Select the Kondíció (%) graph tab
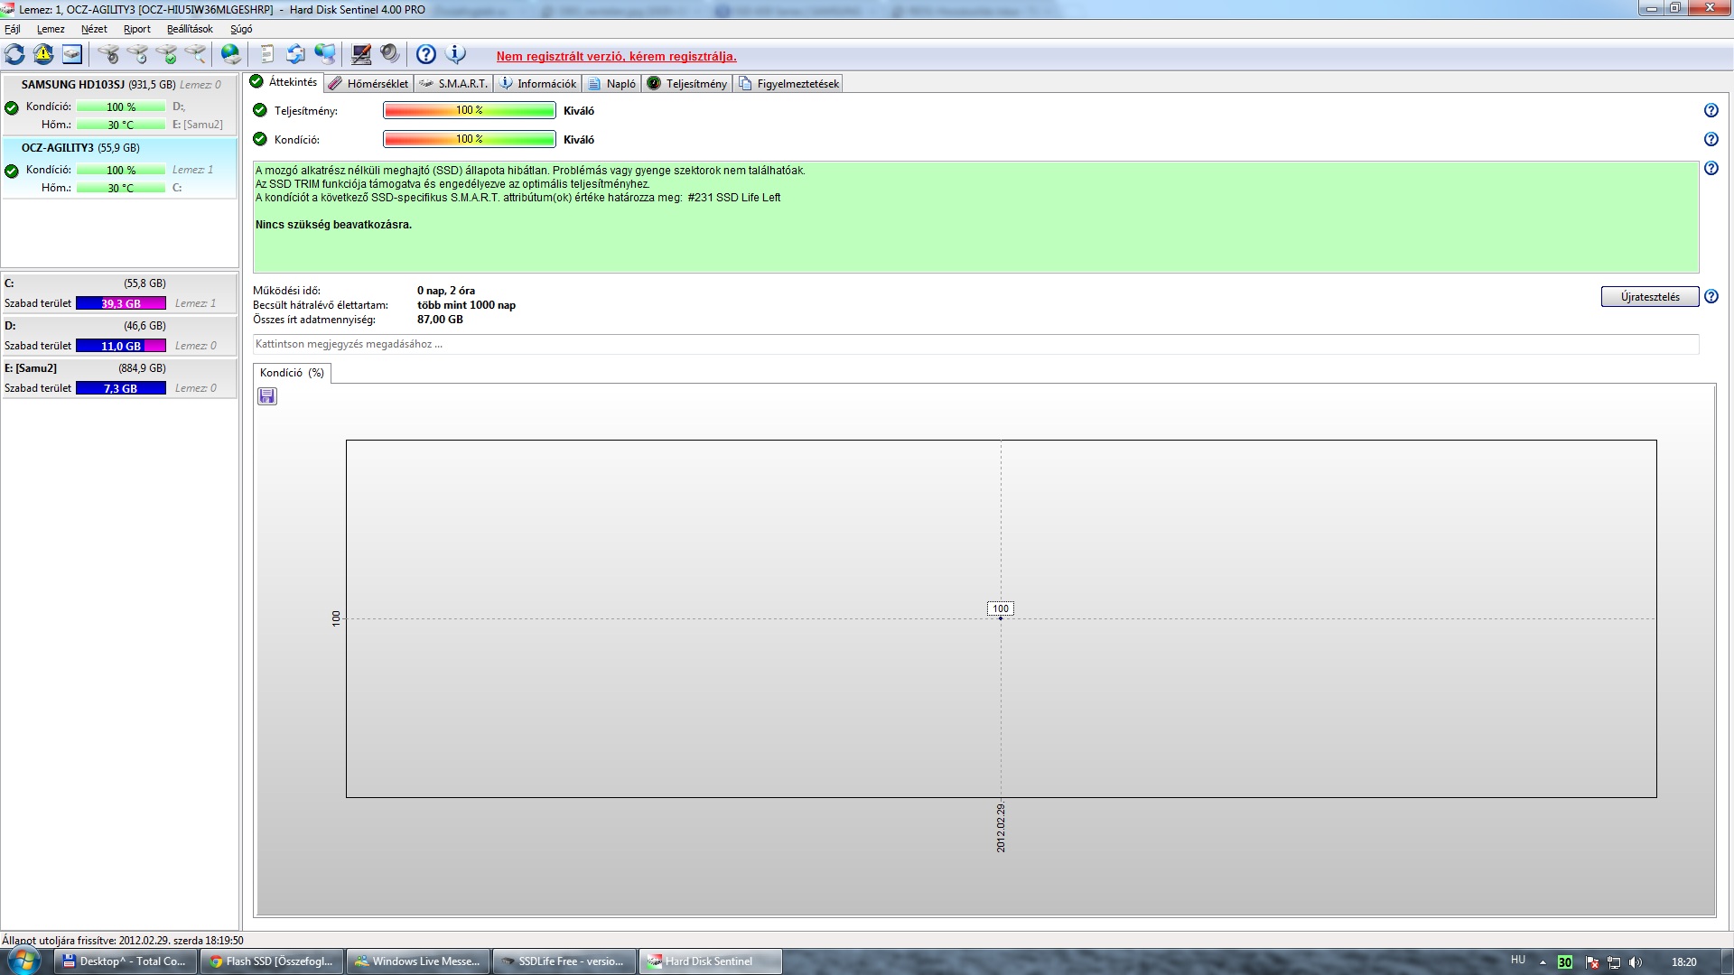 292,373
